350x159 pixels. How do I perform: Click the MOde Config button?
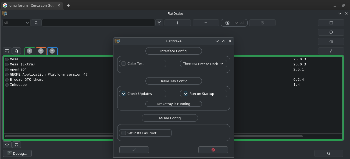[x=170, y=118]
